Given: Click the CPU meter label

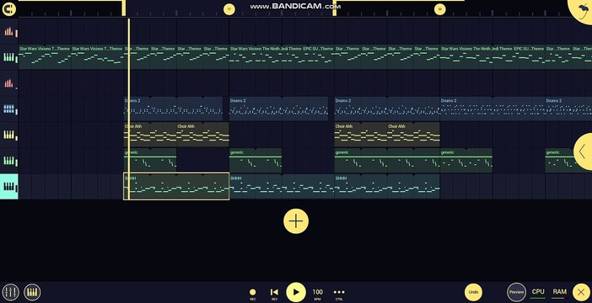Looking at the screenshot, I should [x=538, y=292].
